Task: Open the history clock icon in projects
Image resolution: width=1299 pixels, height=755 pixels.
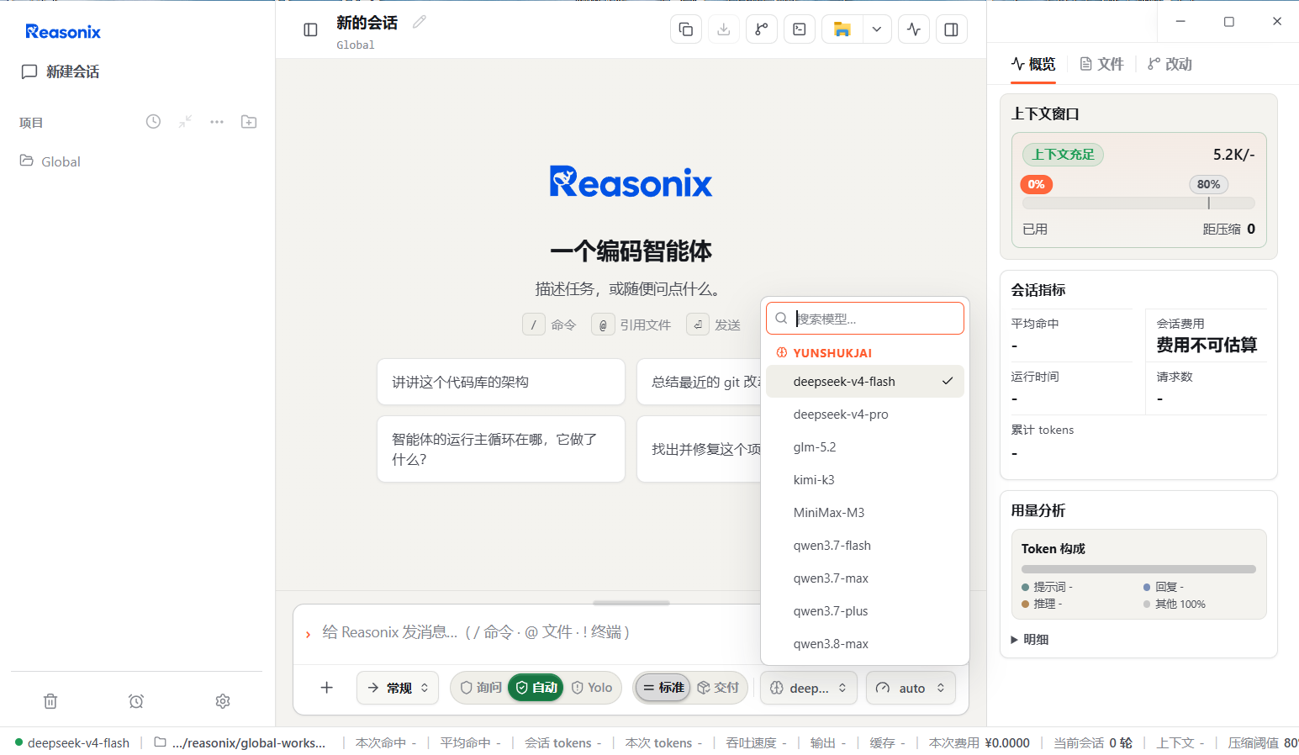Action: 153,122
